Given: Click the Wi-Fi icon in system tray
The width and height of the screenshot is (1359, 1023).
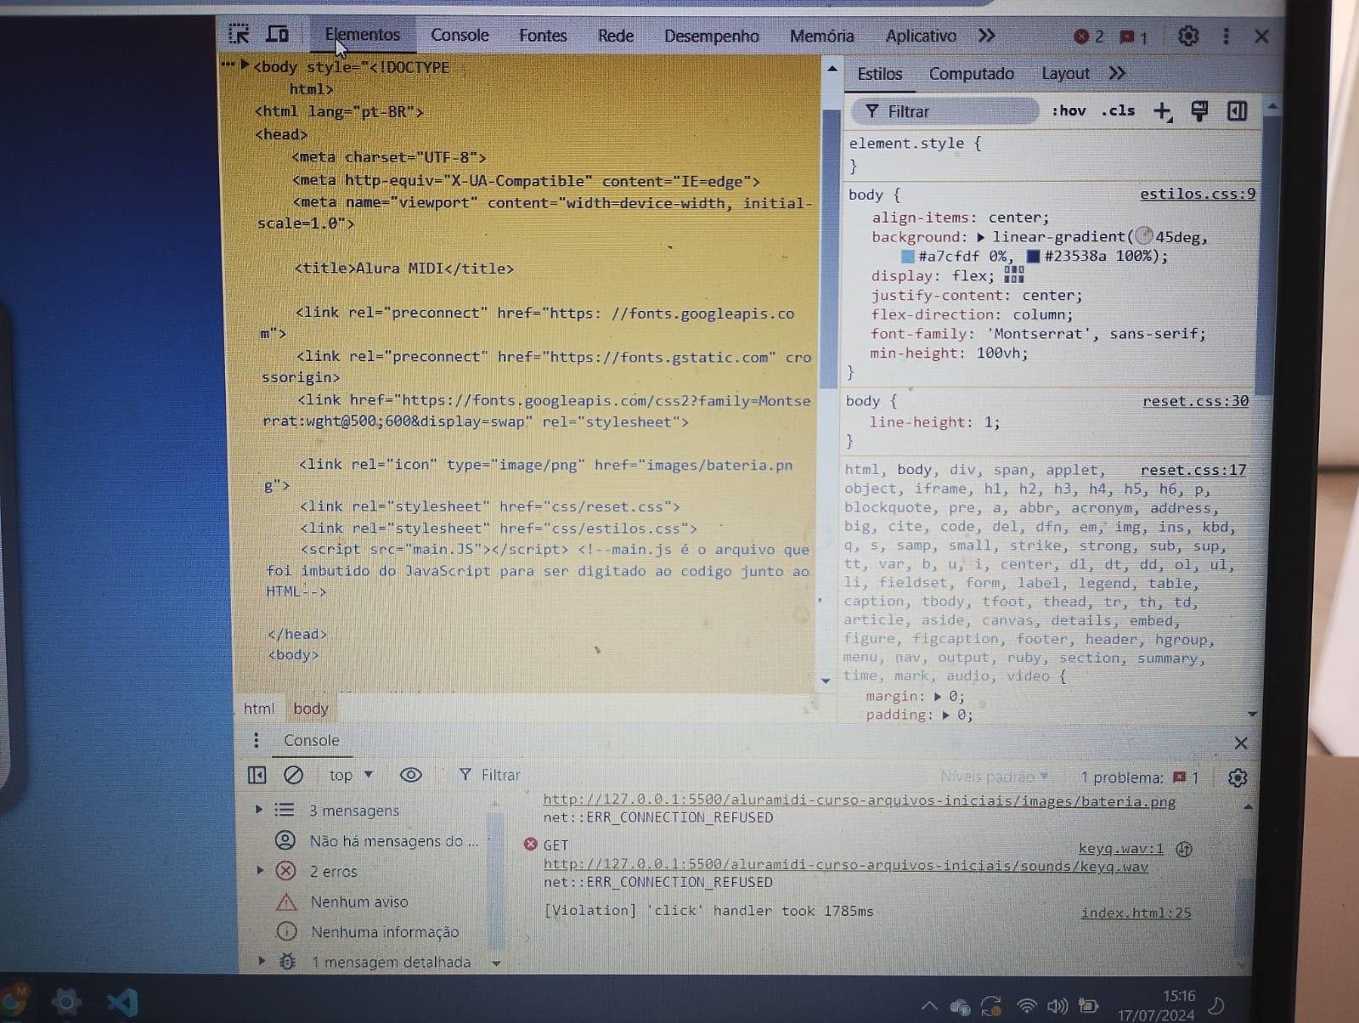Looking at the screenshot, I should click(1027, 1006).
